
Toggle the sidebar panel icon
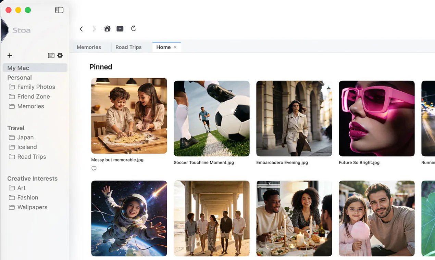pos(59,10)
